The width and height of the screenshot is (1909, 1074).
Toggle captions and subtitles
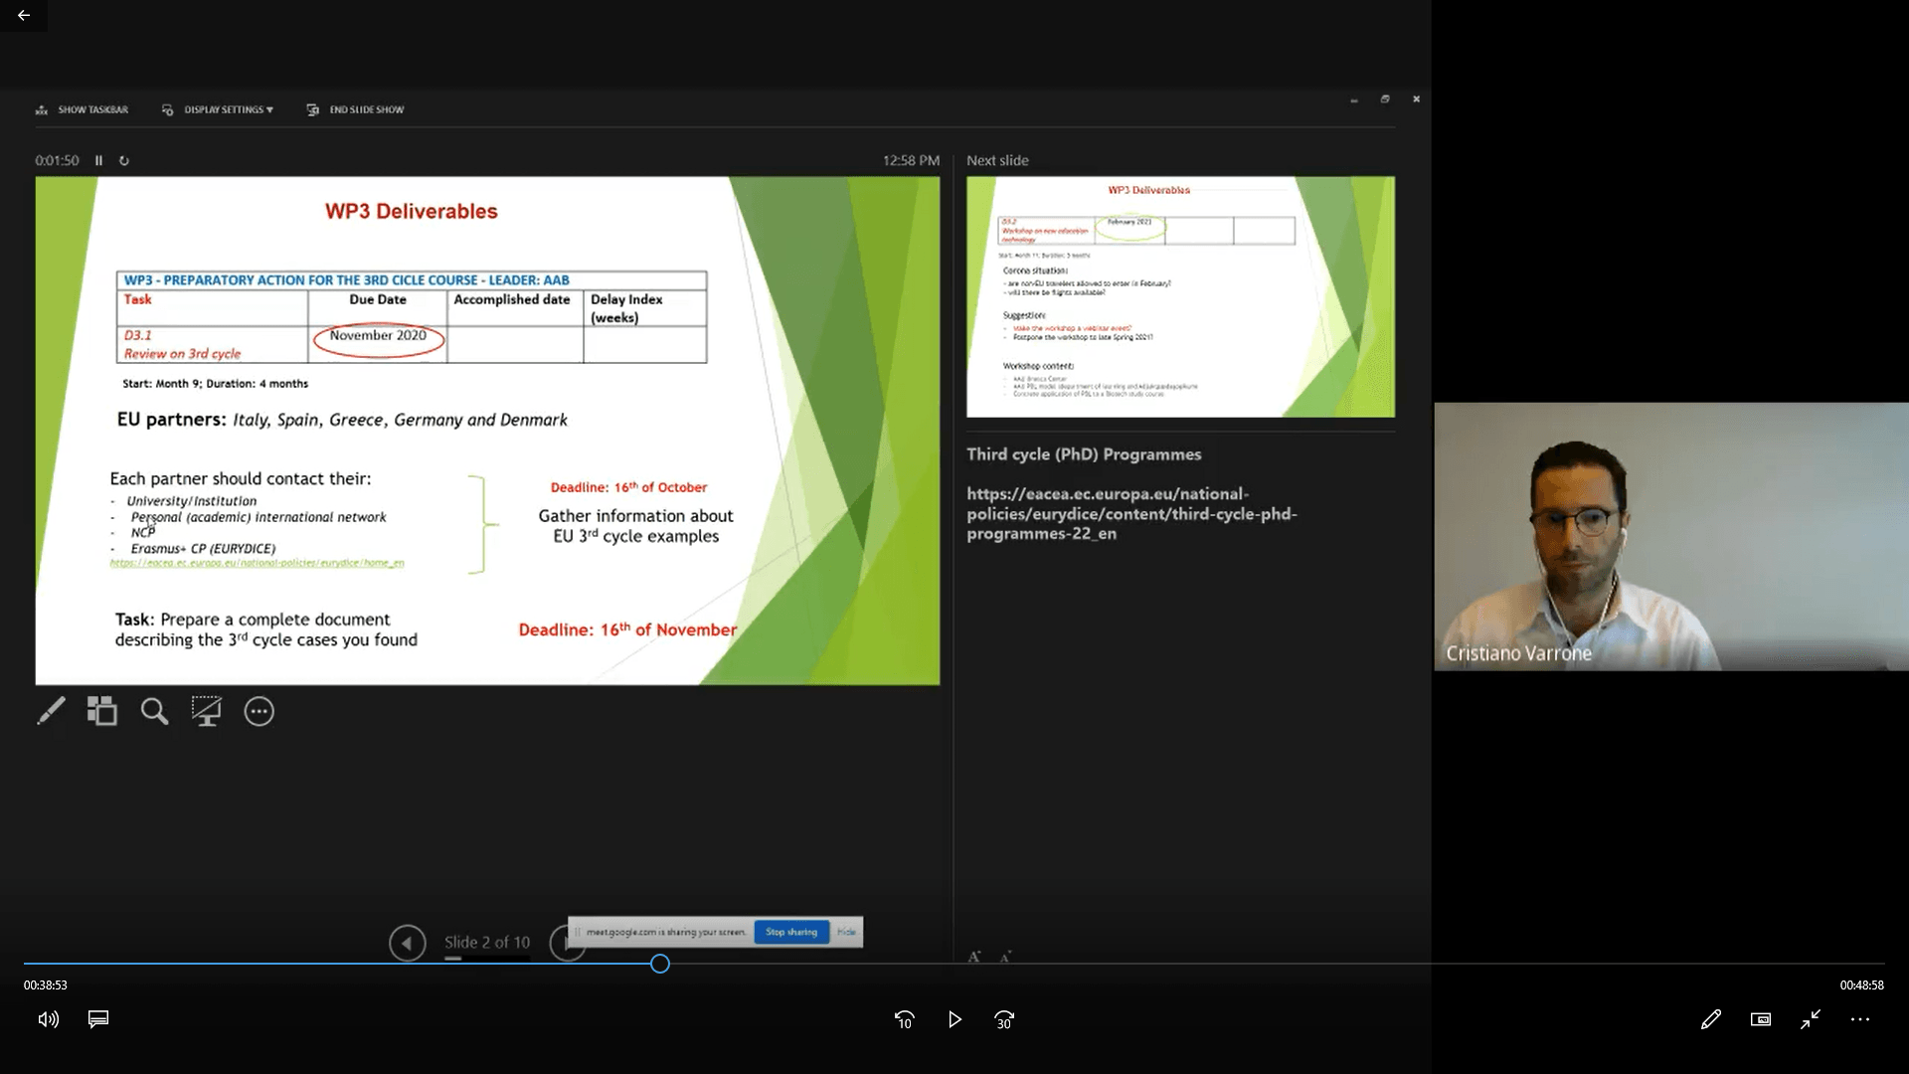[x=98, y=1019]
